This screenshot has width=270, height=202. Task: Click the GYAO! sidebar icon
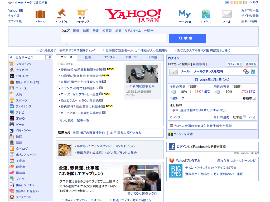tap(12, 118)
